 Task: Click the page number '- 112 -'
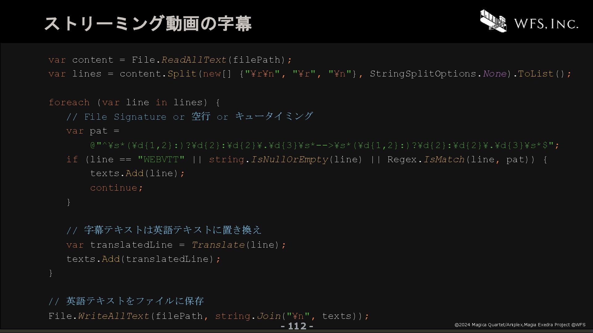[x=297, y=326]
